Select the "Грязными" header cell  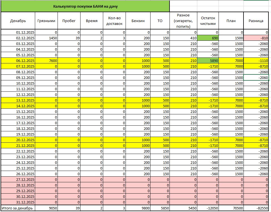coord(46,21)
